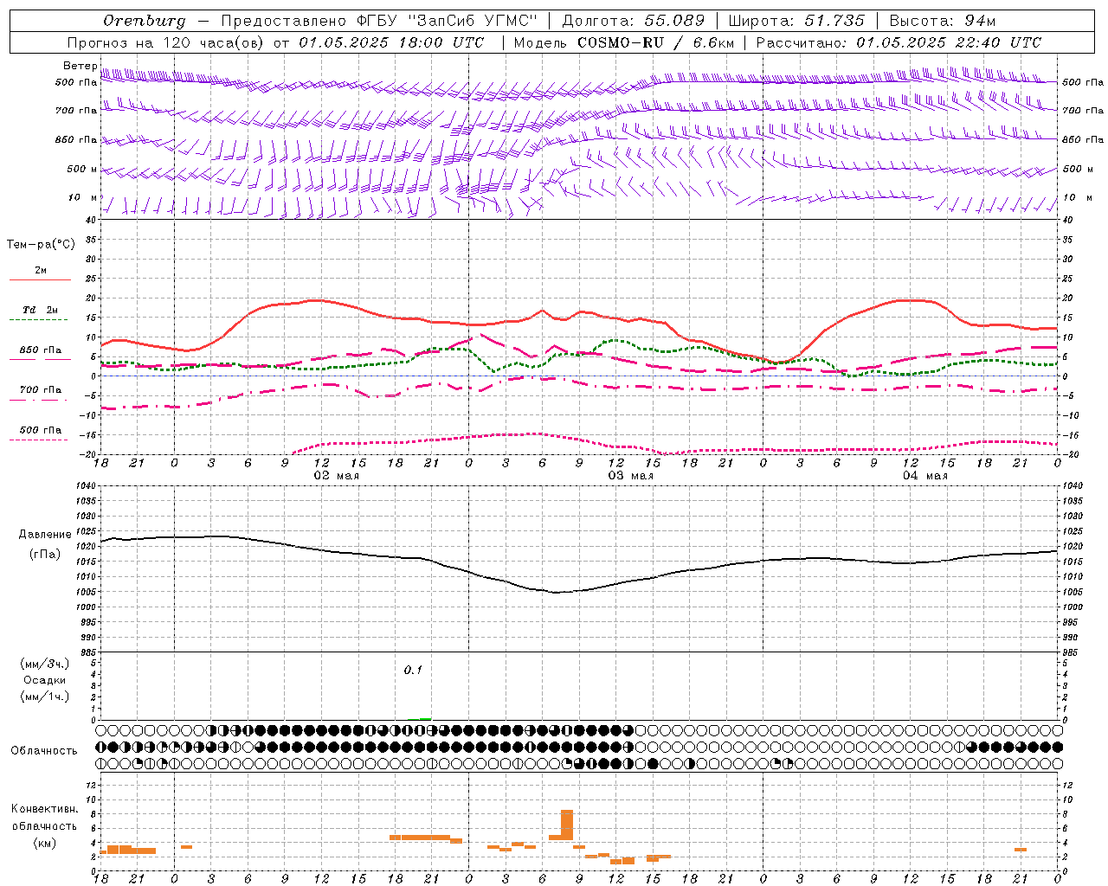The image size is (1108, 886).
Task: Click the Высота: 94м header field
Action: [x=943, y=20]
